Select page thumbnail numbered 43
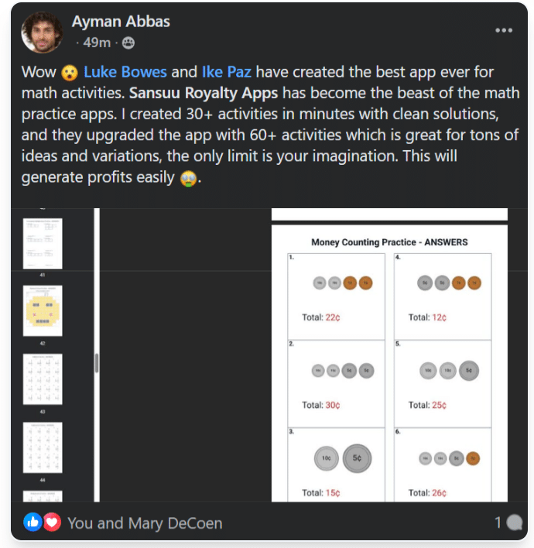Screen dimensions: 534x548 pos(43,379)
